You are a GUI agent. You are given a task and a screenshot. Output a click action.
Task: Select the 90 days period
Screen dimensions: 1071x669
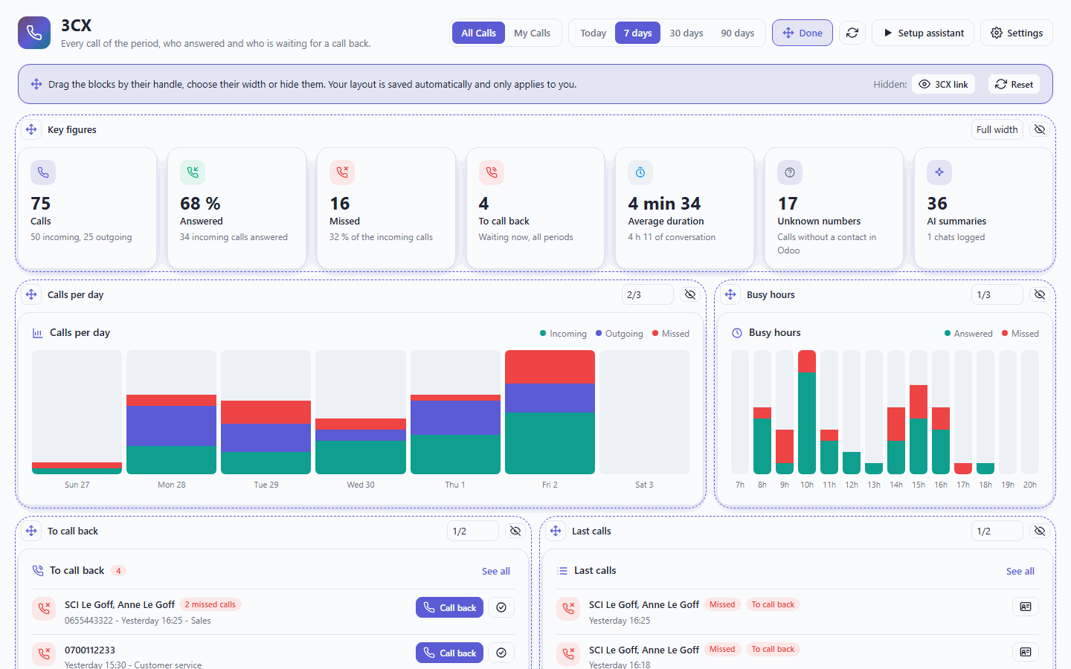click(738, 33)
